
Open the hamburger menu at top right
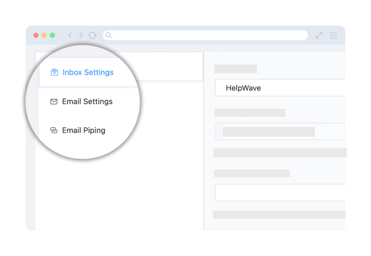coord(333,35)
